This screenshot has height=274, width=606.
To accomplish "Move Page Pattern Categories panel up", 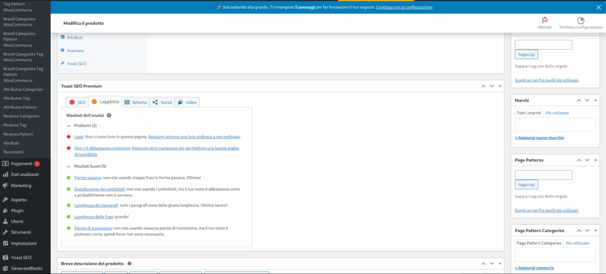I will point(579,230).
